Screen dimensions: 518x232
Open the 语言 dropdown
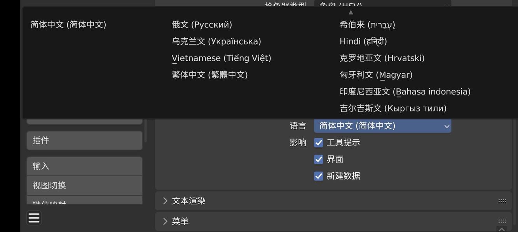[382, 125]
